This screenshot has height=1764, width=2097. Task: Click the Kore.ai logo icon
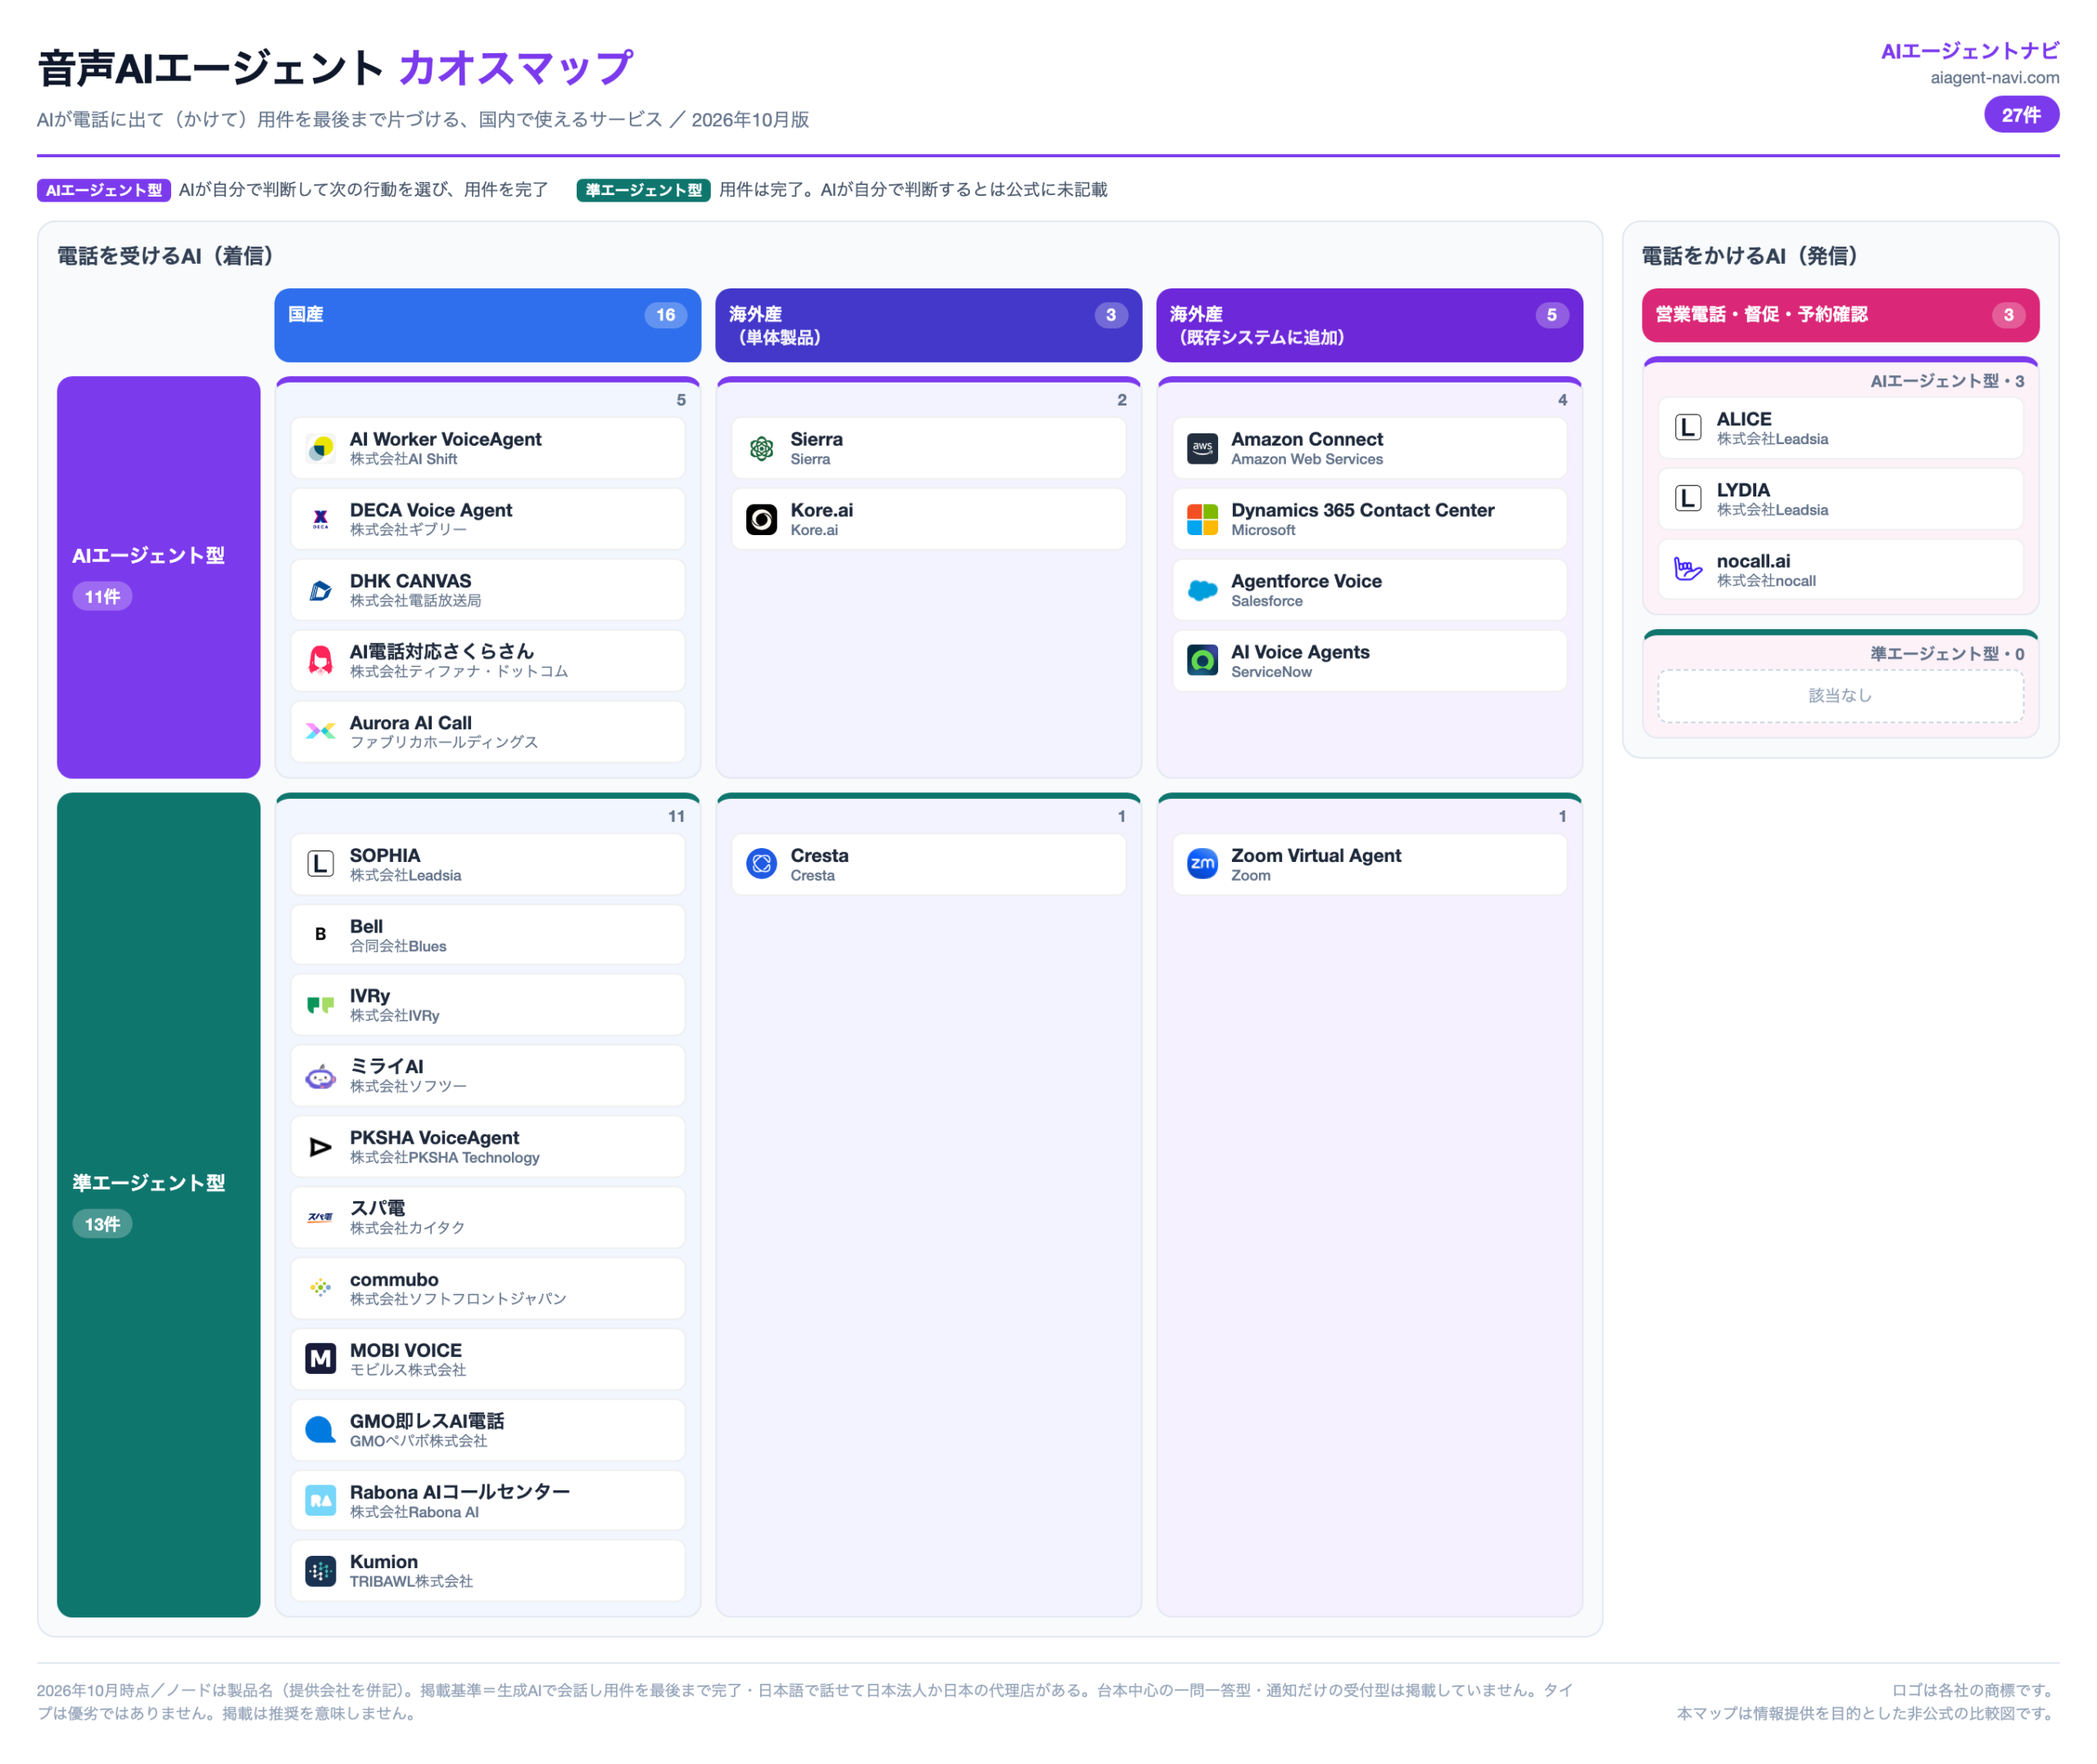pos(761,519)
